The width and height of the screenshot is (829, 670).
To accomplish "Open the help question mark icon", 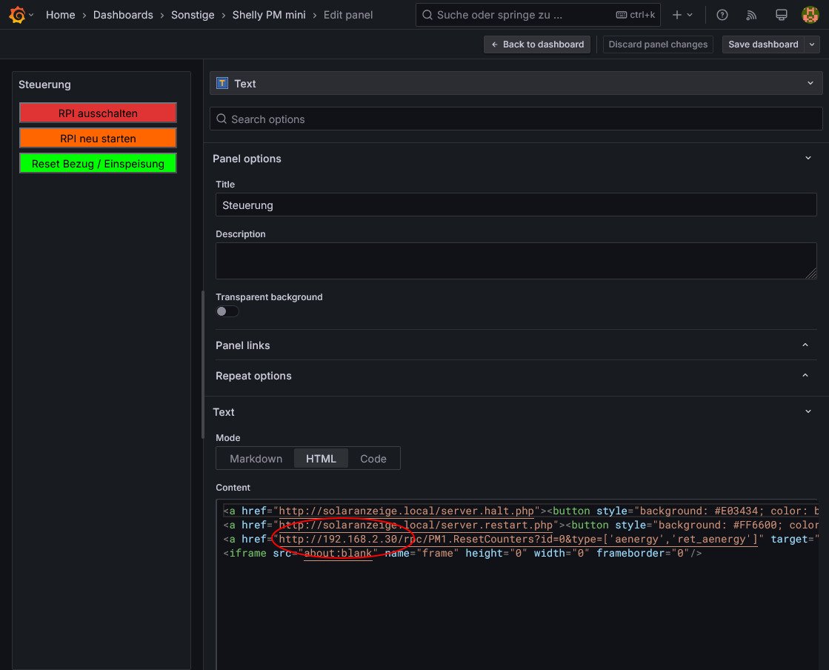I will 722,15.
